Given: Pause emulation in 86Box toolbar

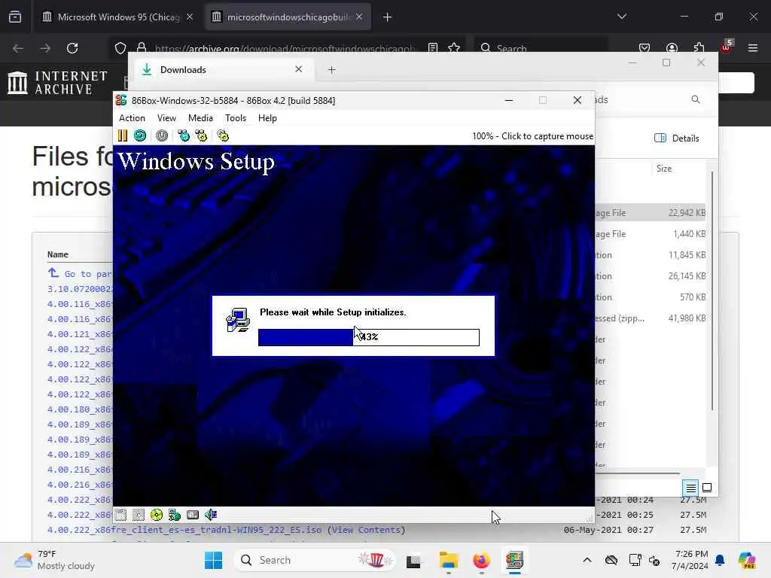Looking at the screenshot, I should (123, 135).
